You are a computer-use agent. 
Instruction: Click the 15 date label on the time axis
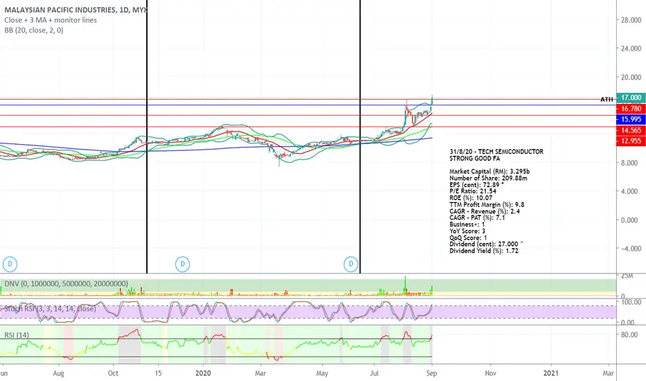point(158,373)
